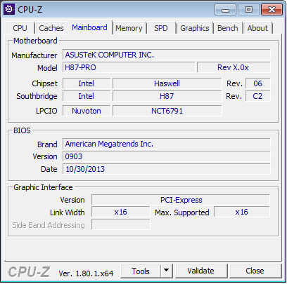Click the H87-PRO model field
Image resolution: width=287 pixels, height=284 pixels.
pos(129,67)
